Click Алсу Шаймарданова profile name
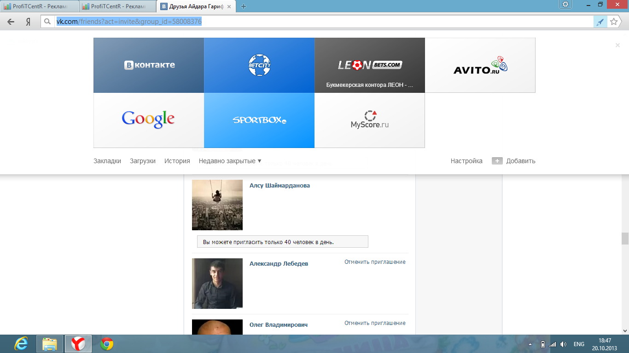629x353 pixels. (x=280, y=186)
